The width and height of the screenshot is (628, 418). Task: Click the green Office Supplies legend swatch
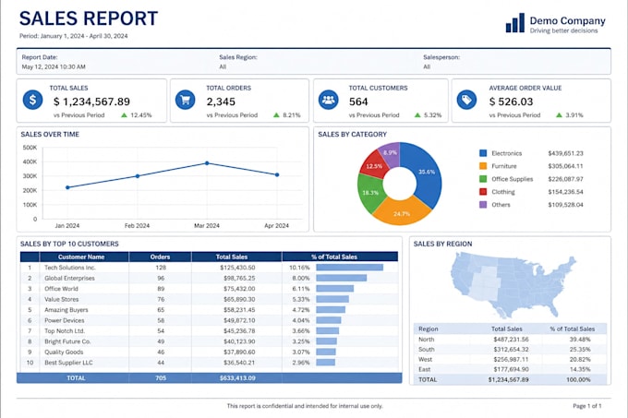pyautogui.click(x=483, y=179)
